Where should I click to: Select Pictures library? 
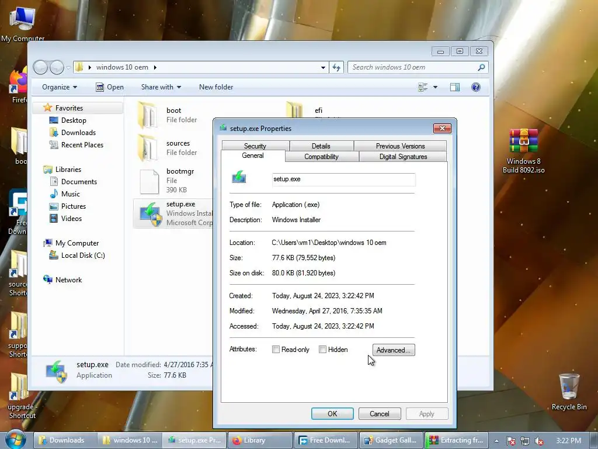tap(73, 206)
